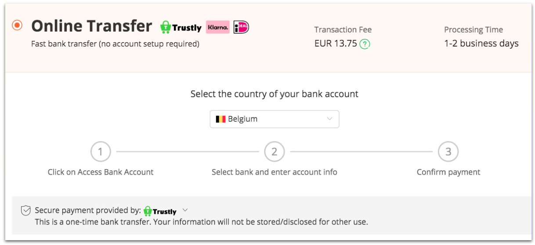The width and height of the screenshot is (535, 245).
Task: Click the Trustly logo in secure payment notice
Action: click(x=160, y=211)
